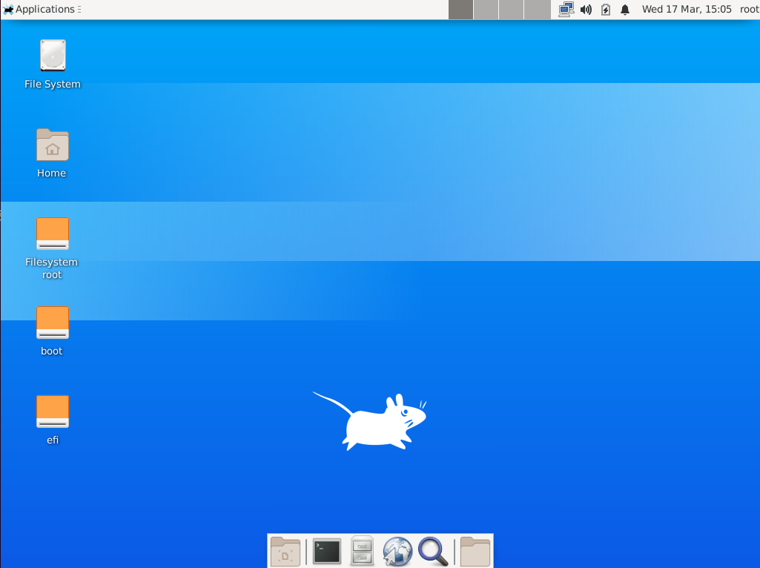760x568 pixels.
Task: Launch the Terminal emulator from dock
Action: pyautogui.click(x=327, y=552)
